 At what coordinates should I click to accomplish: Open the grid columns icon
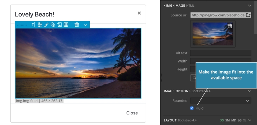tap(66, 25)
